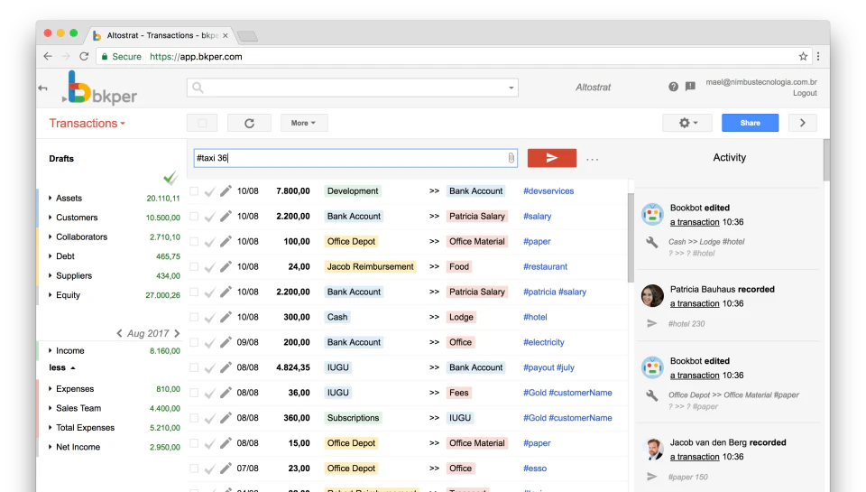Screen dimensions: 866x492
Task: Tick the checkbox for the #payout #july row
Action: 194,367
